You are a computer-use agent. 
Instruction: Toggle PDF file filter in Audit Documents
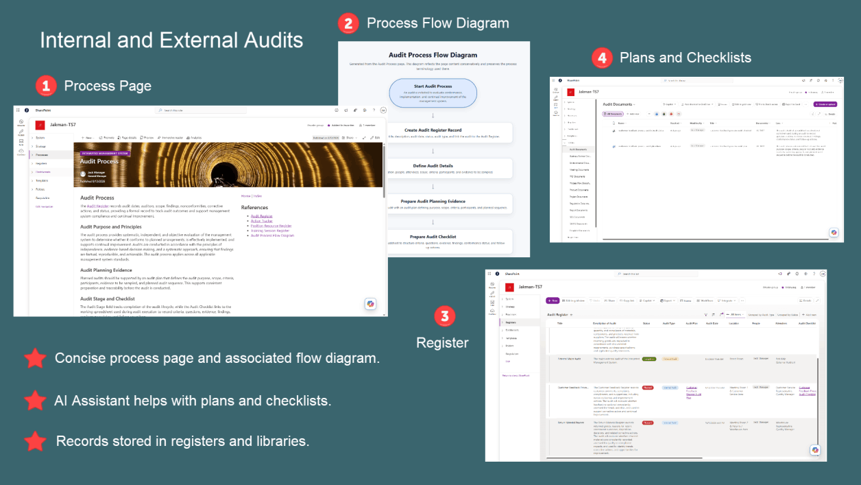679,114
